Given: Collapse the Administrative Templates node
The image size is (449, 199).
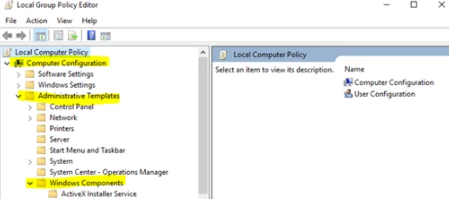Looking at the screenshot, I should pos(19,96).
